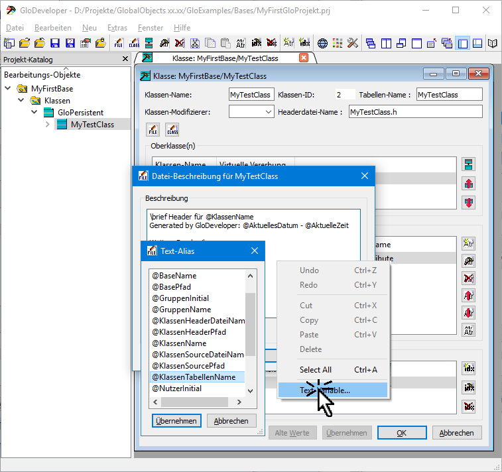Click the open book help icon
Screen dimensions: 502x472
493,43
